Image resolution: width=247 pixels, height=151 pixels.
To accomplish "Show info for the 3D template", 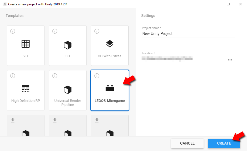I will click(55, 31).
